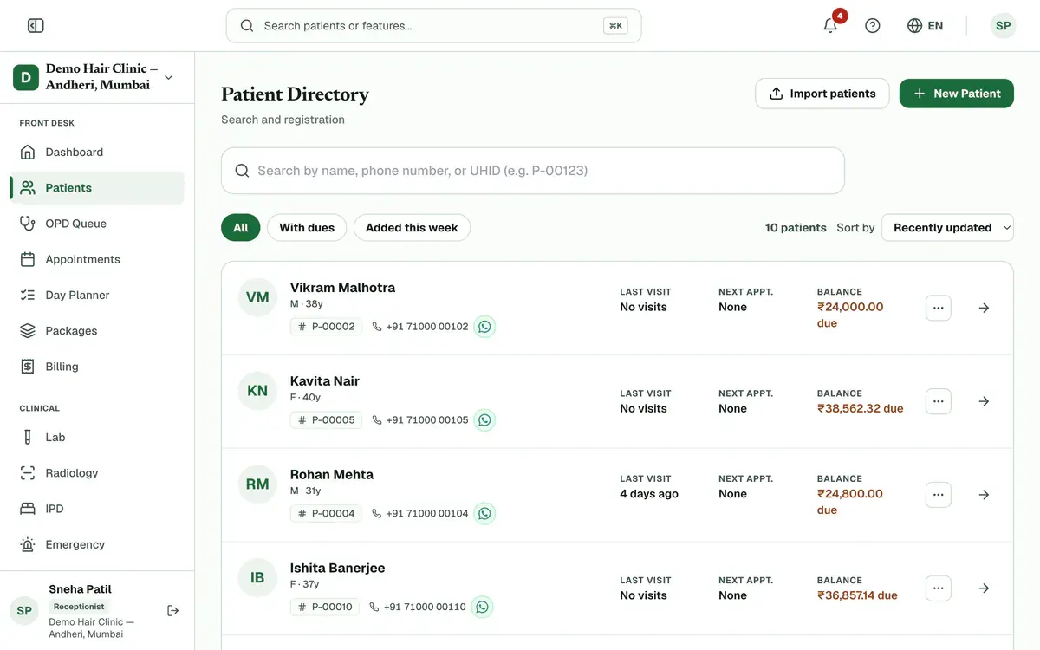This screenshot has width=1040, height=650.
Task: Open the notifications bell
Action: (830, 26)
